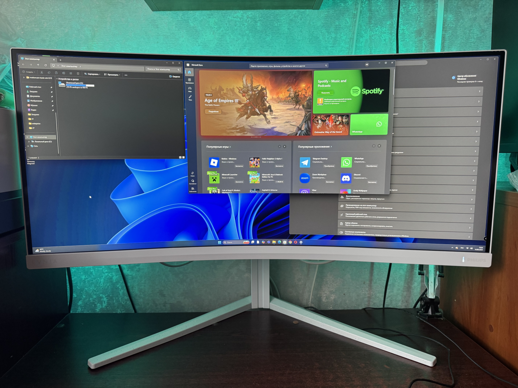Open the three-dot more options in File Explorer
This screenshot has width=518, height=388.
(126, 75)
